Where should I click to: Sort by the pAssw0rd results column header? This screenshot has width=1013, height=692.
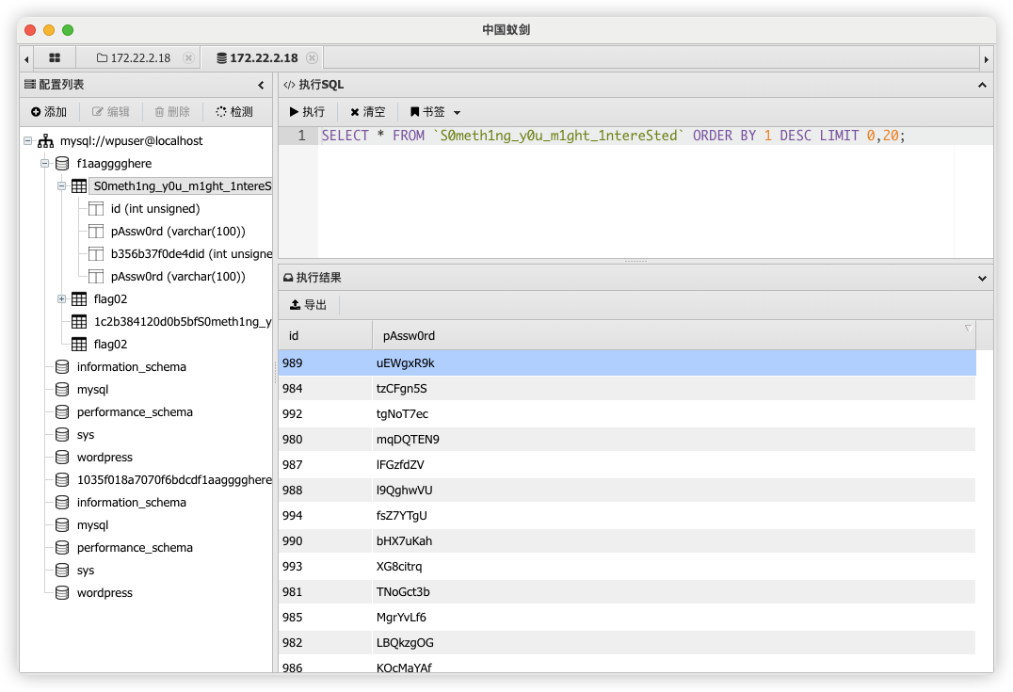(x=674, y=336)
